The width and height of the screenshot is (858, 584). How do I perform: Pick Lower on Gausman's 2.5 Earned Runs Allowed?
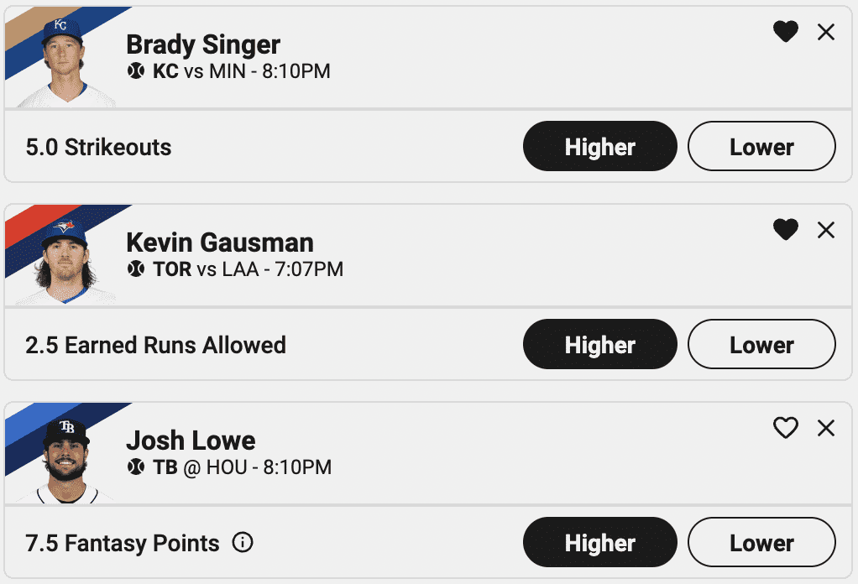(x=761, y=345)
